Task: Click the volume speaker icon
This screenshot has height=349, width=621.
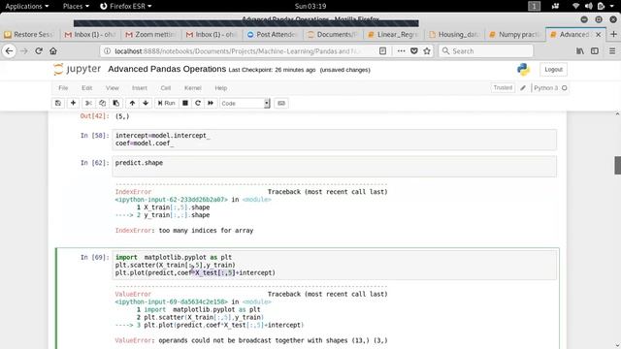Action: tap(589, 6)
